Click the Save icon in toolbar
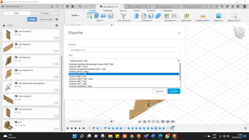Viewport: 249px width, 140px height. [80, 6]
